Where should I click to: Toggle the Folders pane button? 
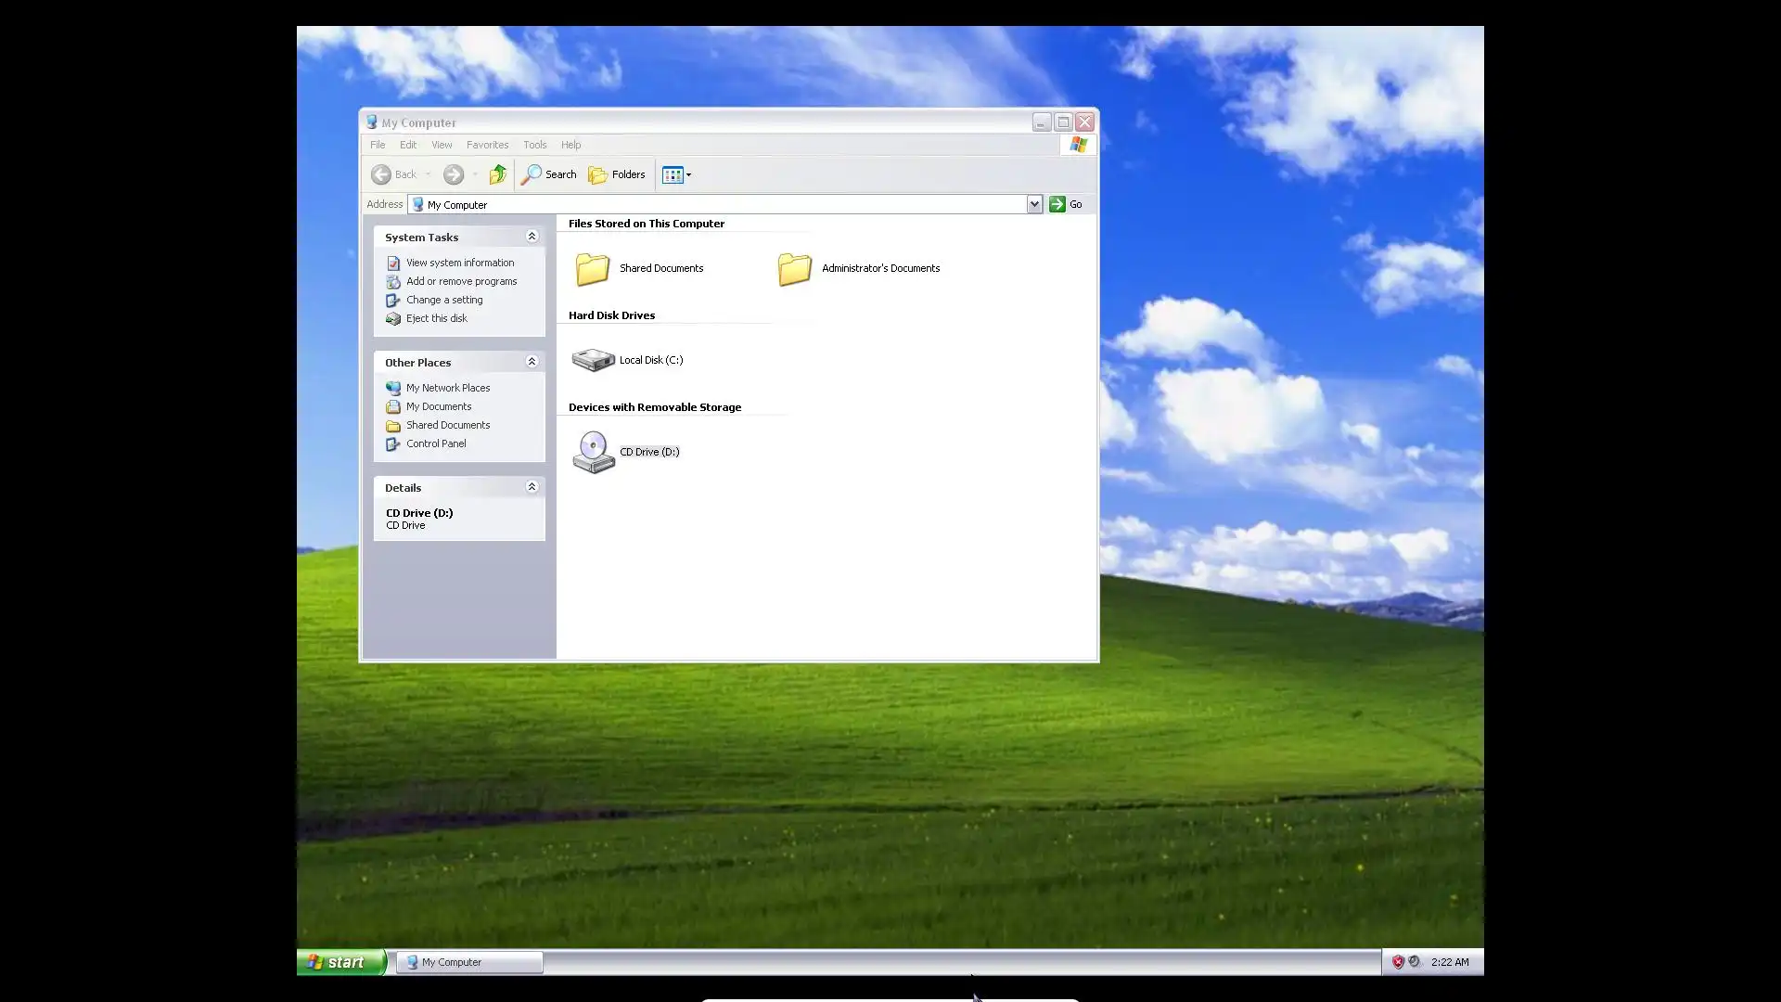(617, 174)
